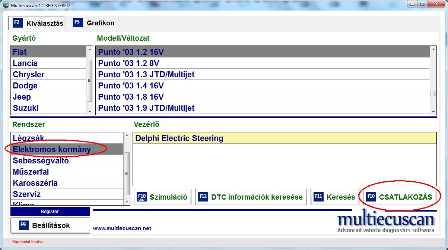Minimize the Multiecuscan window
448x250 pixels.
click(412, 4)
